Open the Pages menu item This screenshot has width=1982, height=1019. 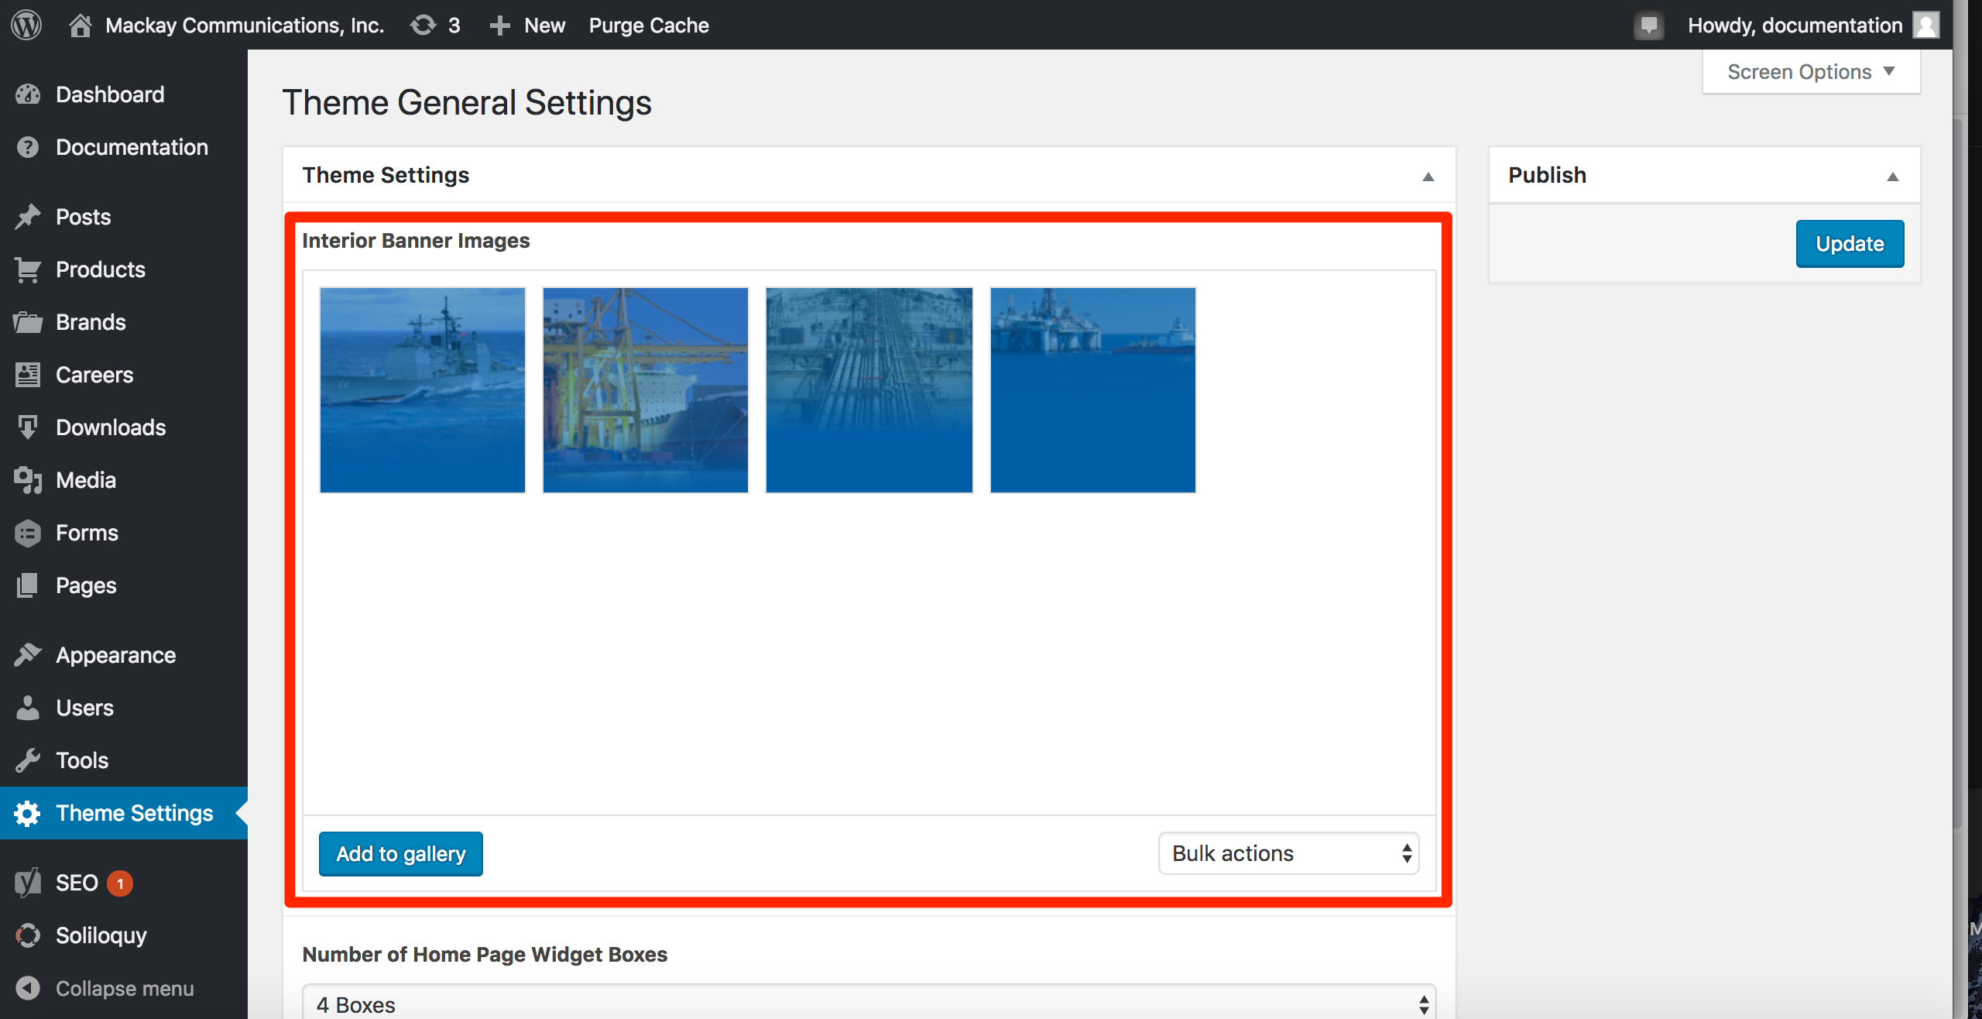[86, 585]
